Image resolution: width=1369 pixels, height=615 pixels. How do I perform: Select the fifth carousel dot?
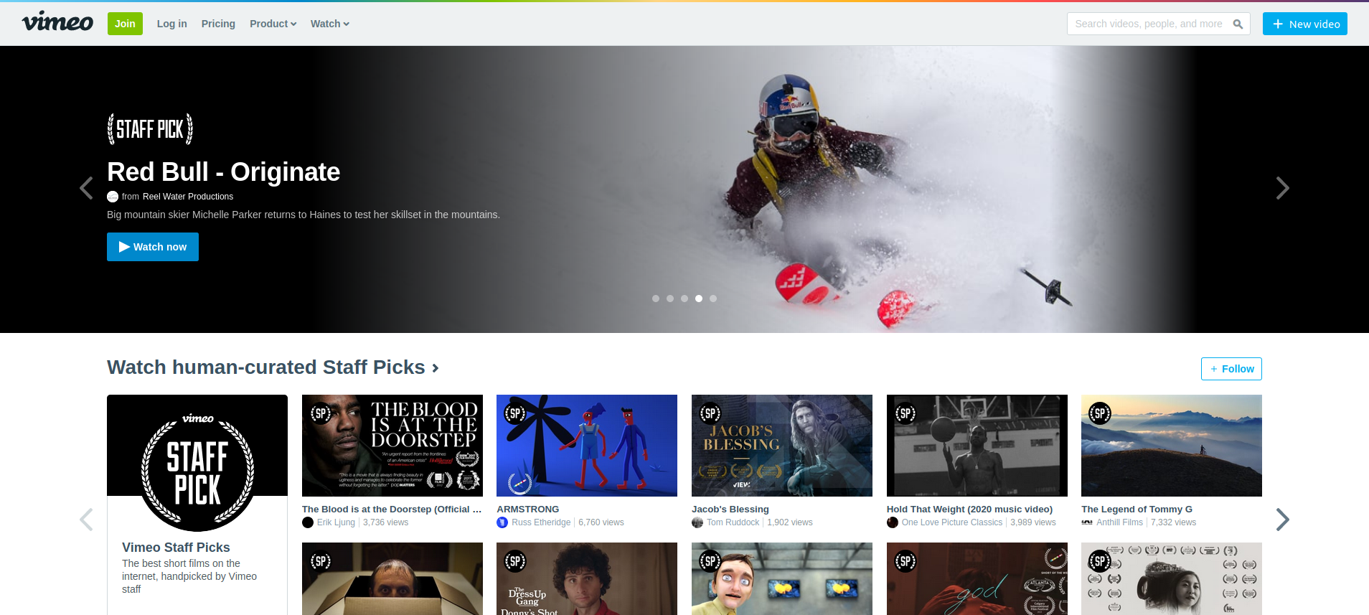[x=713, y=299]
